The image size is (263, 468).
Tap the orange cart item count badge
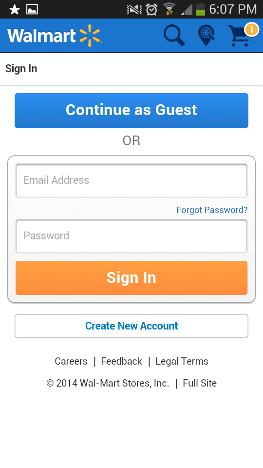pyautogui.click(x=251, y=30)
